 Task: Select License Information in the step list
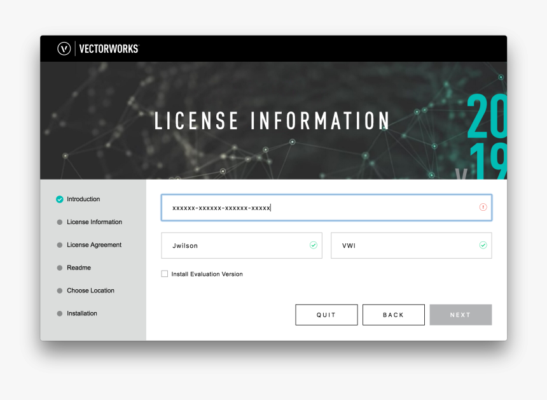pyautogui.click(x=94, y=222)
